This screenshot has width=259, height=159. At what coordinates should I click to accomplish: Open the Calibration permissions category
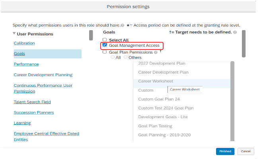coord(24,43)
